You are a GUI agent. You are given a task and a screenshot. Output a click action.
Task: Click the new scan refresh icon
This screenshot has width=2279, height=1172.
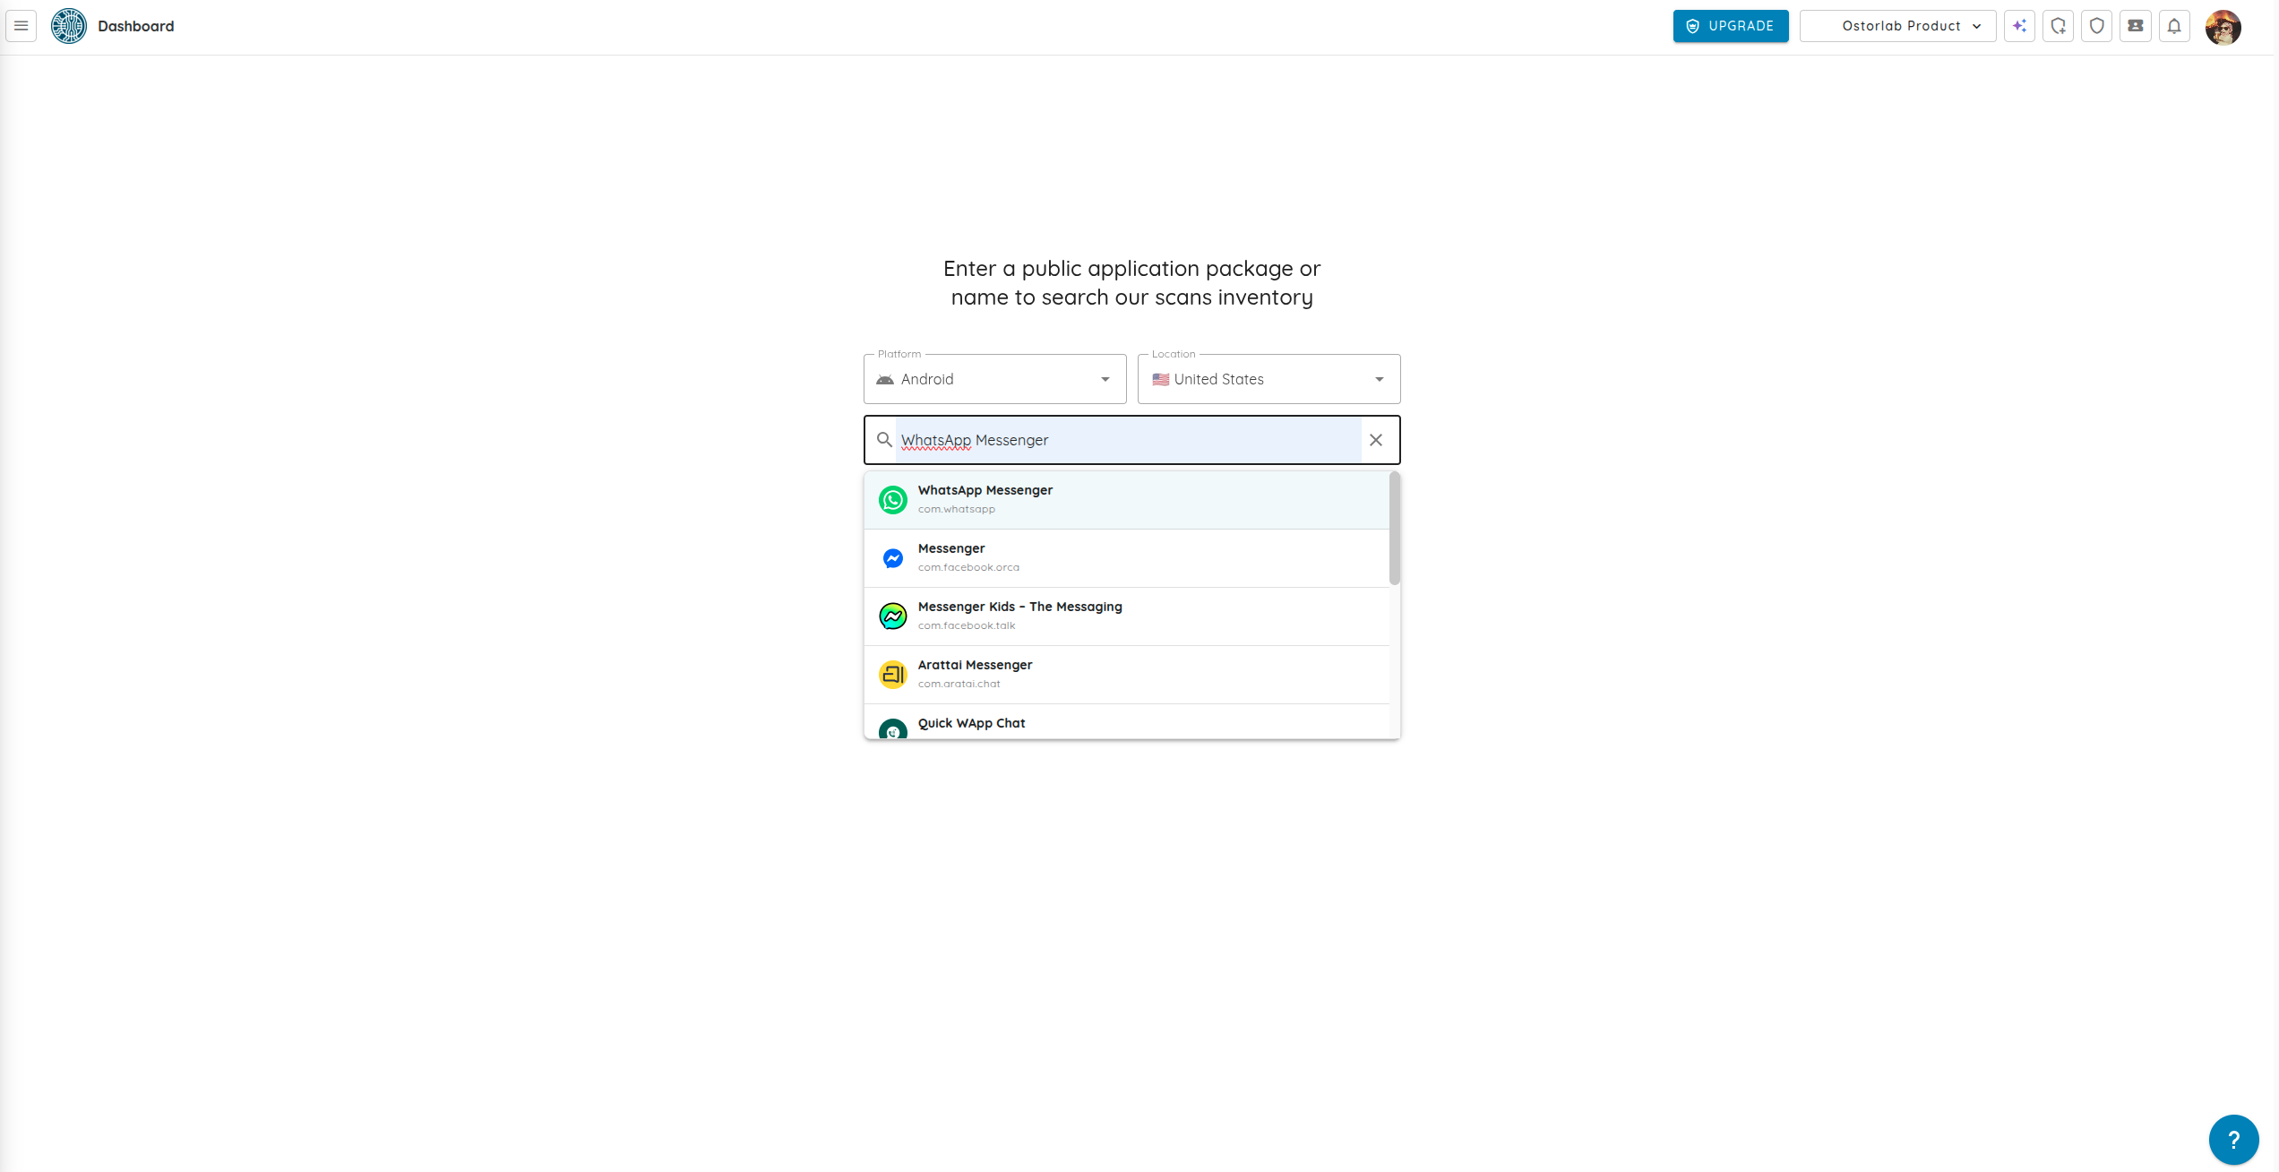(2058, 26)
